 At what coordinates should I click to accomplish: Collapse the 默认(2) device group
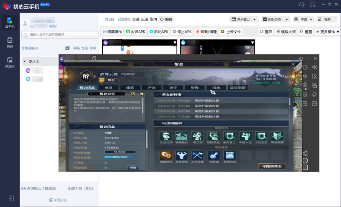(25, 61)
